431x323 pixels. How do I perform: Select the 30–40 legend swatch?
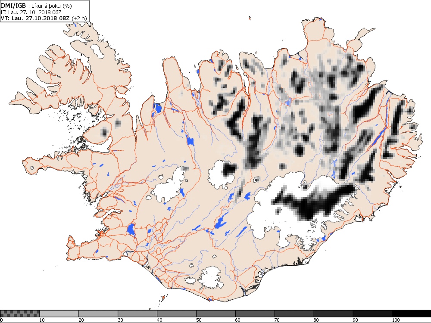(x=137, y=314)
